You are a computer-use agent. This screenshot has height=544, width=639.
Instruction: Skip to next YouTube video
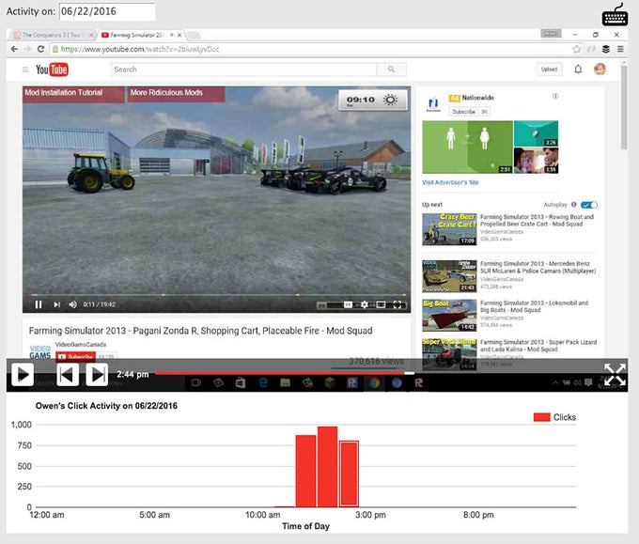coord(56,304)
